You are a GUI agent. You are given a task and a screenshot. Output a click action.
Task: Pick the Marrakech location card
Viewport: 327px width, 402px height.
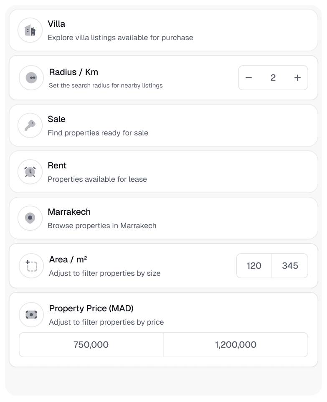[163, 218]
